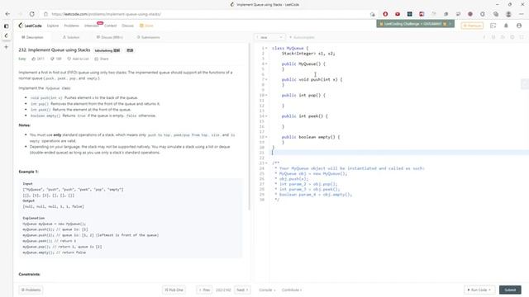529x297 pixels.
Task: Reload the page with refresh icon
Action: coord(32,14)
